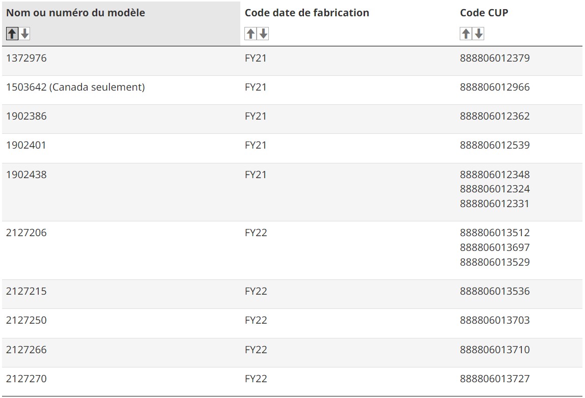Click model number 1902386
The height and width of the screenshot is (398, 585).
pyautogui.click(x=26, y=117)
